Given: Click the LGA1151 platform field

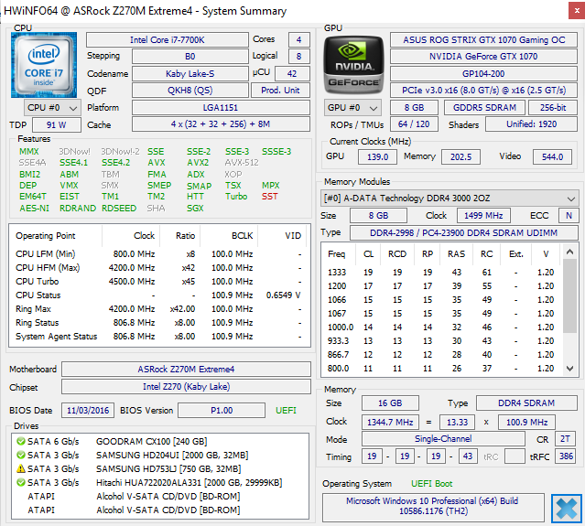Looking at the screenshot, I should (x=221, y=108).
